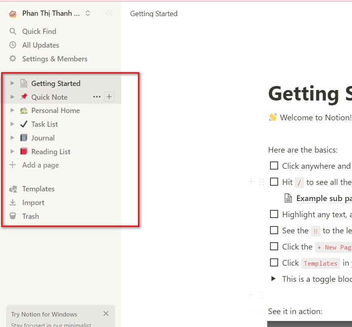Click the Task List checkmark icon
Image resolution: width=352 pixels, height=327 pixels.
(24, 124)
